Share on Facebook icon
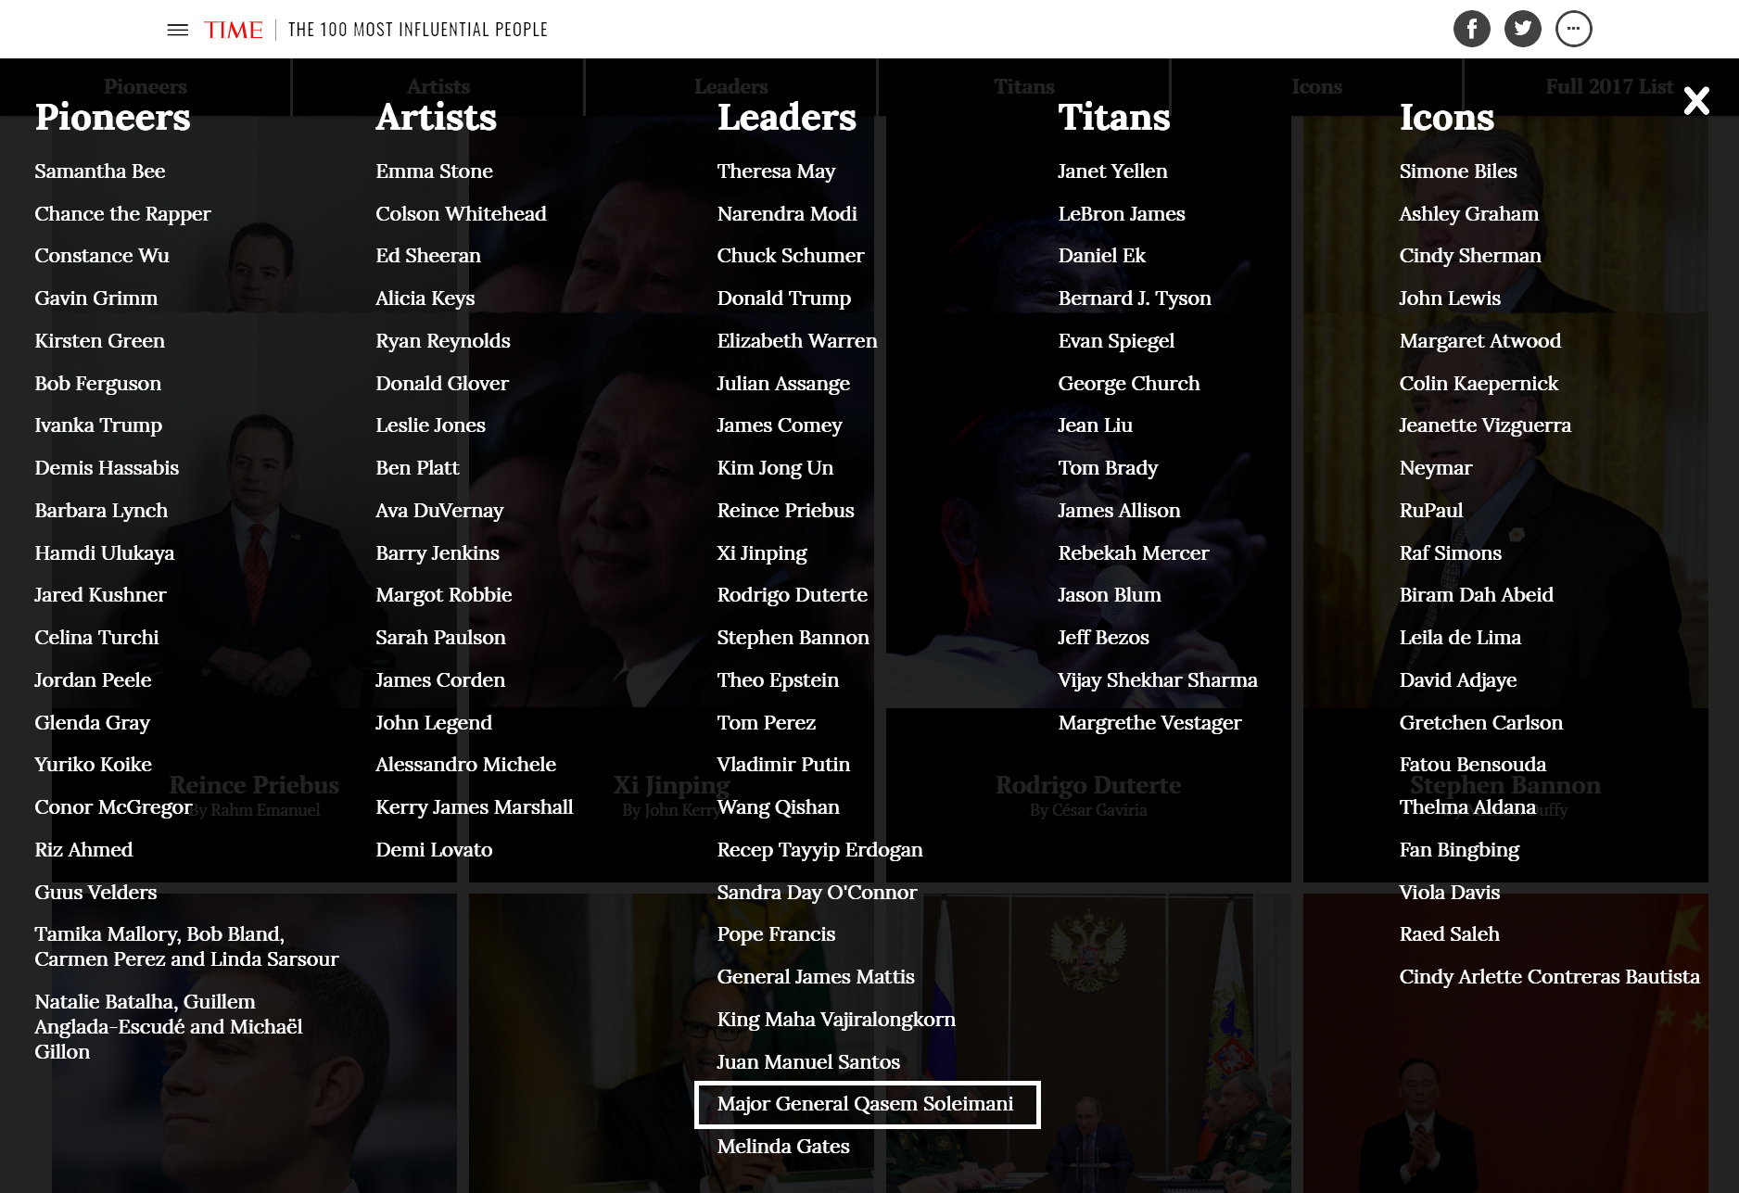Screen dimensions: 1739x1193 point(1472,29)
